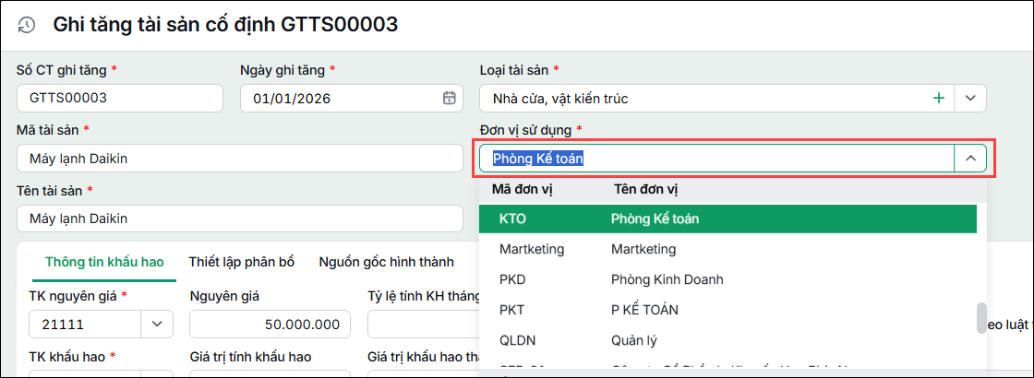Edit the Mã tài sản field

(240, 159)
